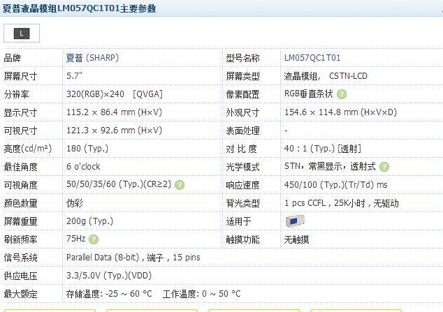Click the 320(RGB)×240 [QVGA] resolution value

(x=115, y=94)
